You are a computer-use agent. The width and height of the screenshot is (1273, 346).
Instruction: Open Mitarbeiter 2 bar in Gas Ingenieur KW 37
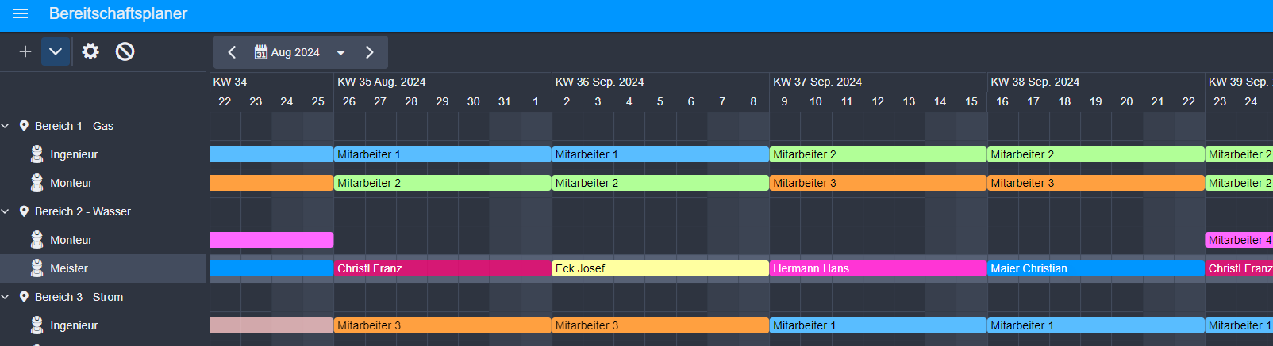878,154
